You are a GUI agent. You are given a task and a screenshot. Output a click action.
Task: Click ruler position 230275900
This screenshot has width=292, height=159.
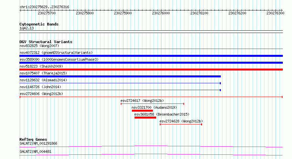click(123, 13)
